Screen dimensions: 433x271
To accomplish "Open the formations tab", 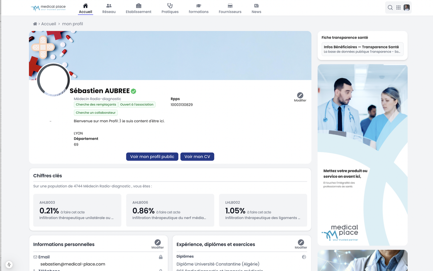I will pos(198,8).
